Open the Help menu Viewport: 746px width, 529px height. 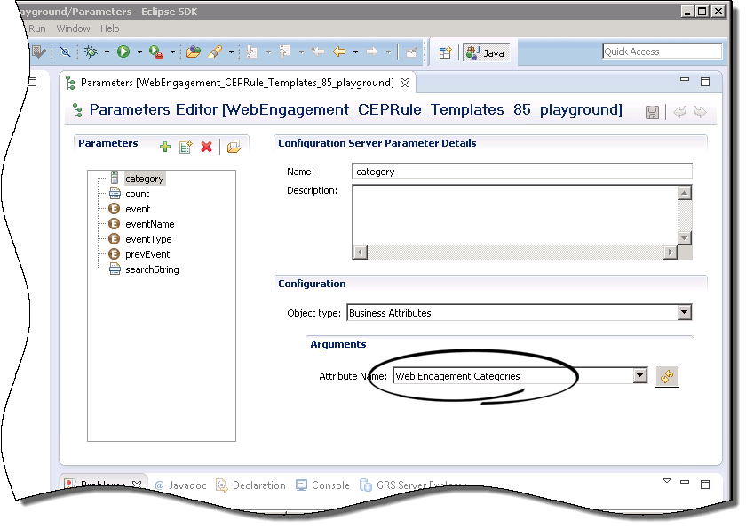coord(109,28)
